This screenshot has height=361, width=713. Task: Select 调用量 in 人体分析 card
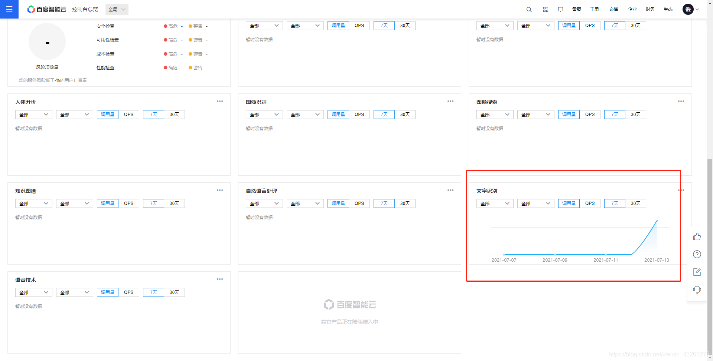point(108,115)
